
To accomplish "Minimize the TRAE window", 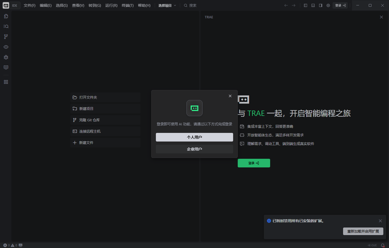I will pyautogui.click(x=358, y=5).
